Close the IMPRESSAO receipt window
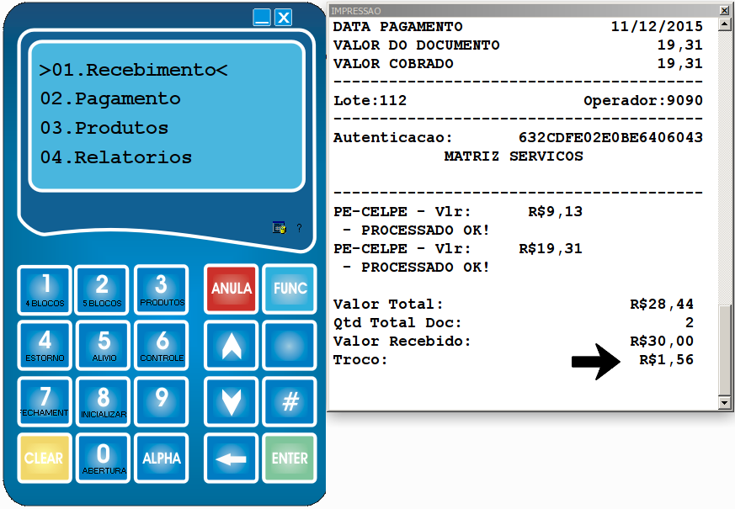 [723, 10]
